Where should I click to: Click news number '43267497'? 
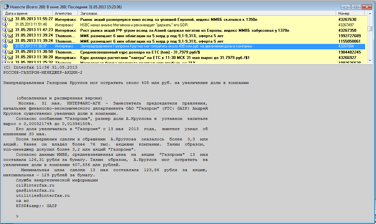click(346, 25)
